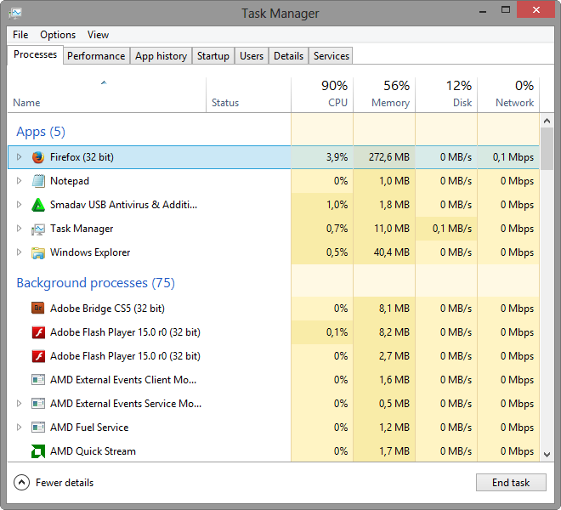This screenshot has width=561, height=510.
Task: Minimize the Task Manager window
Action: pos(483,10)
